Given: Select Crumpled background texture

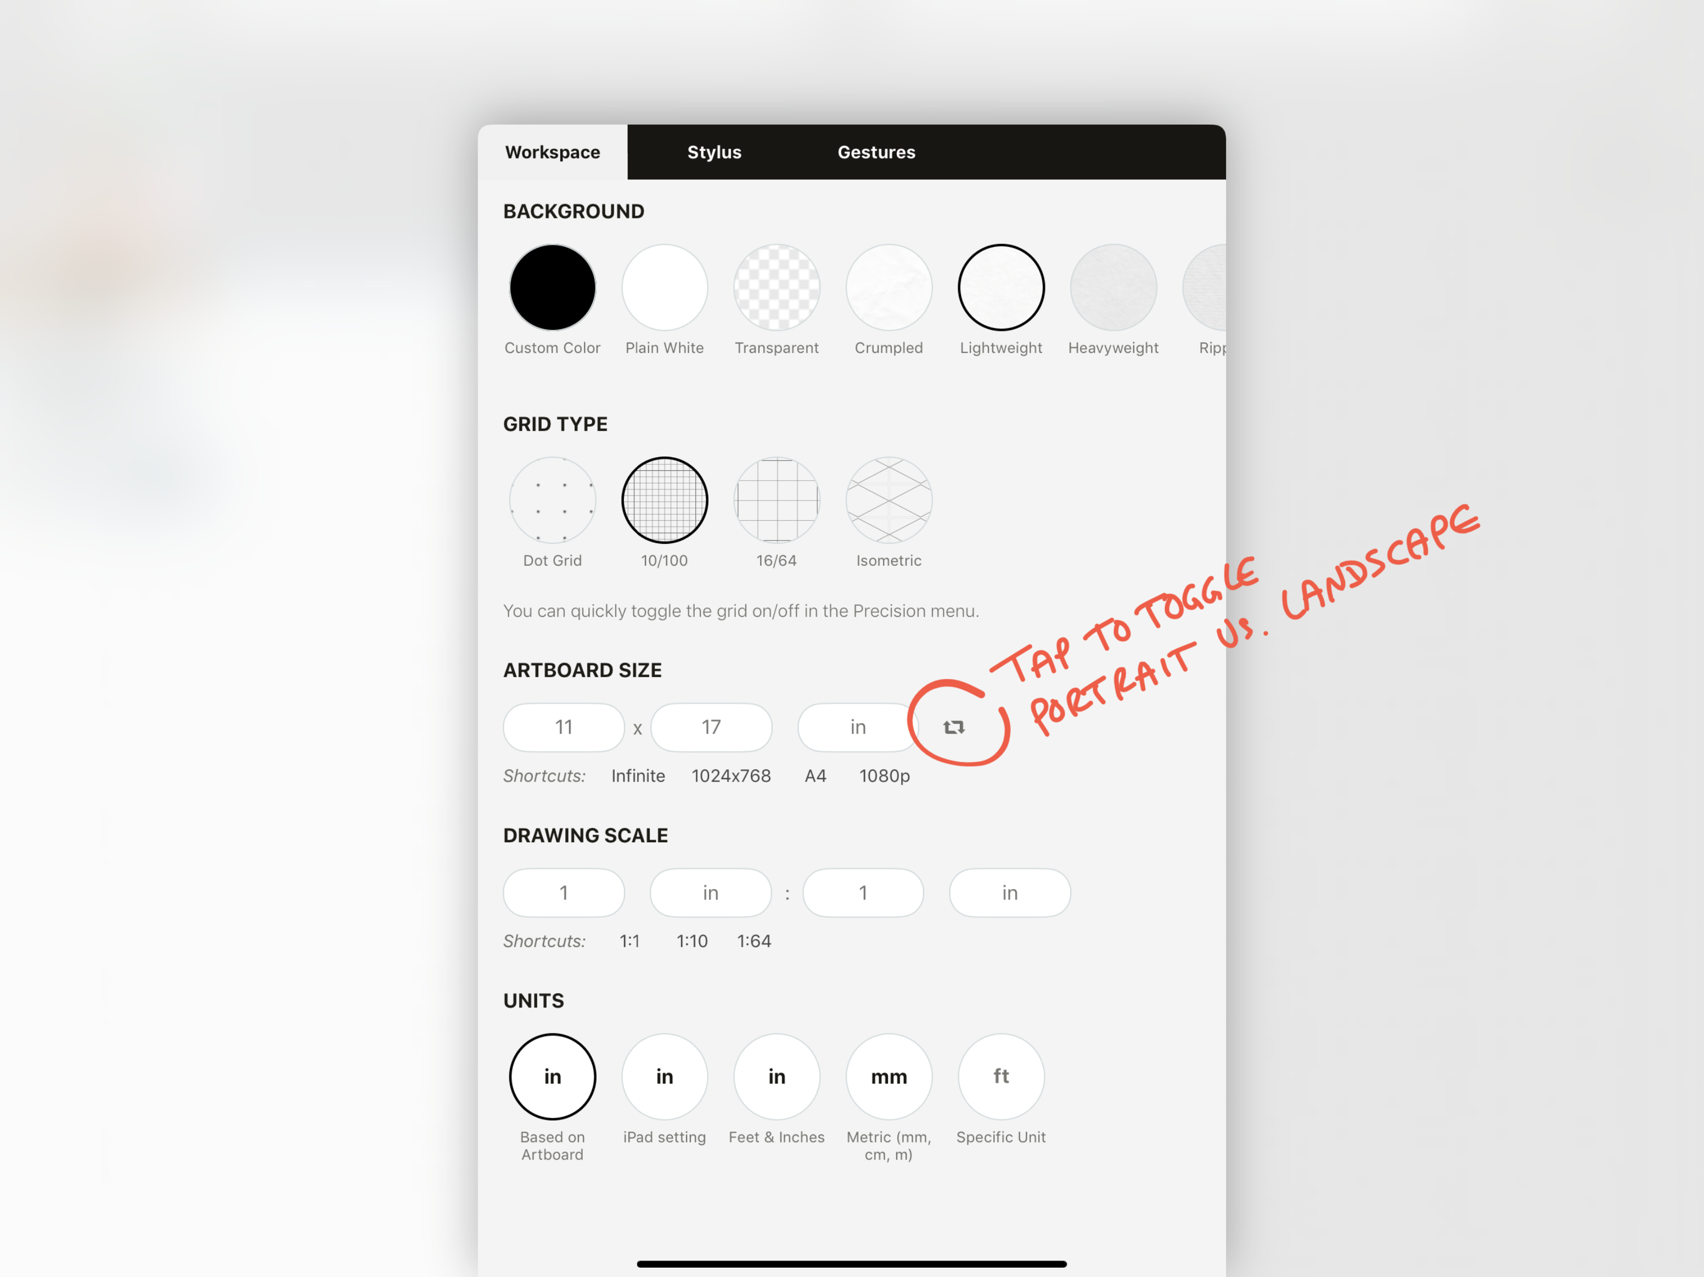Looking at the screenshot, I should pos(890,286).
